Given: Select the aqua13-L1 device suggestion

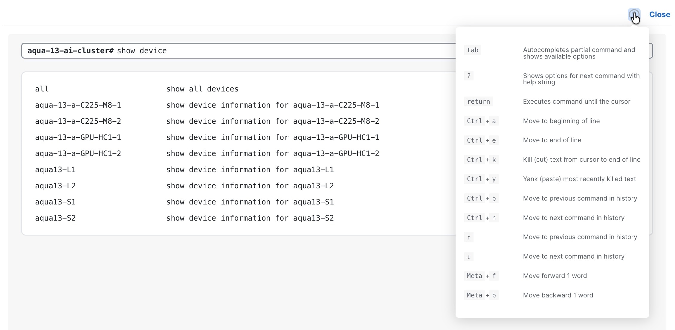Looking at the screenshot, I should [55, 170].
